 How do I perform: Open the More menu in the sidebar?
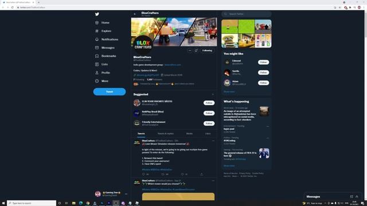[x=101, y=81]
